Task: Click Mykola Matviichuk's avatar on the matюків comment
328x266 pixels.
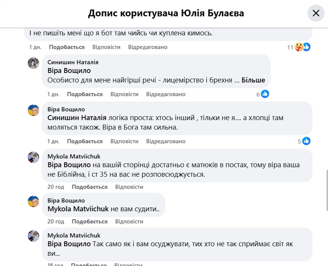Action: click(33, 157)
